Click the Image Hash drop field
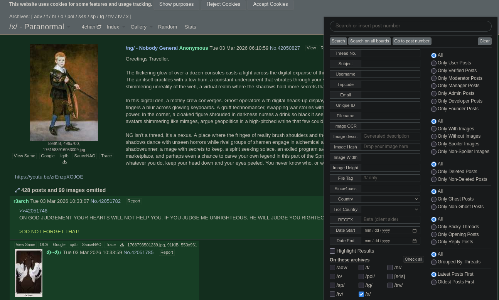Viewport: 499px width, 300px height. [x=391, y=147]
